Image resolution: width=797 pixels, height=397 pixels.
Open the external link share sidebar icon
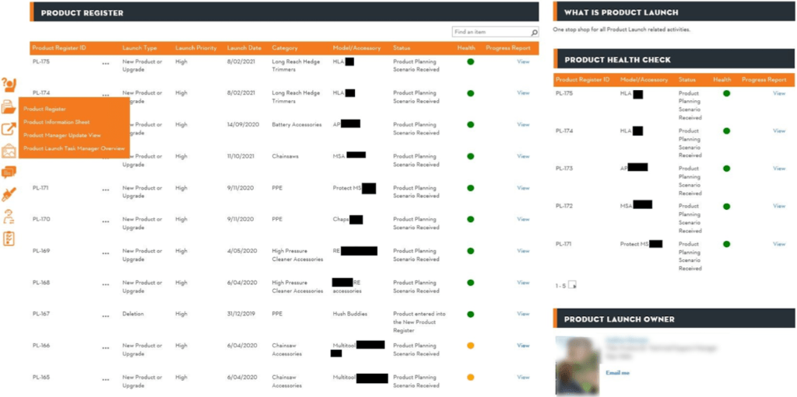(x=9, y=129)
